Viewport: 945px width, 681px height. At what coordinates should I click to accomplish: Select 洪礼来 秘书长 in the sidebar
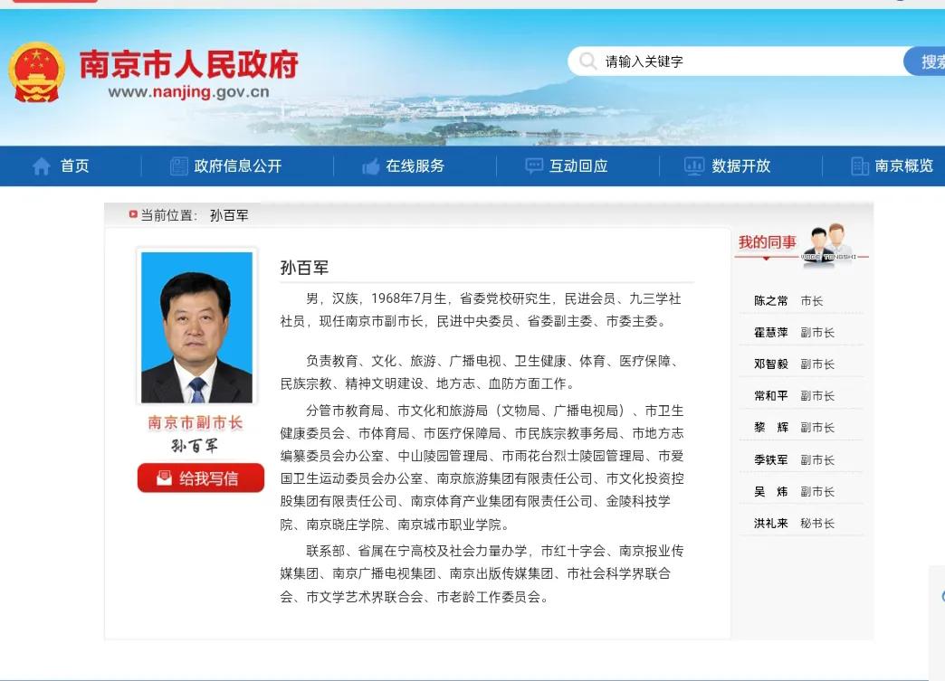pos(790,522)
